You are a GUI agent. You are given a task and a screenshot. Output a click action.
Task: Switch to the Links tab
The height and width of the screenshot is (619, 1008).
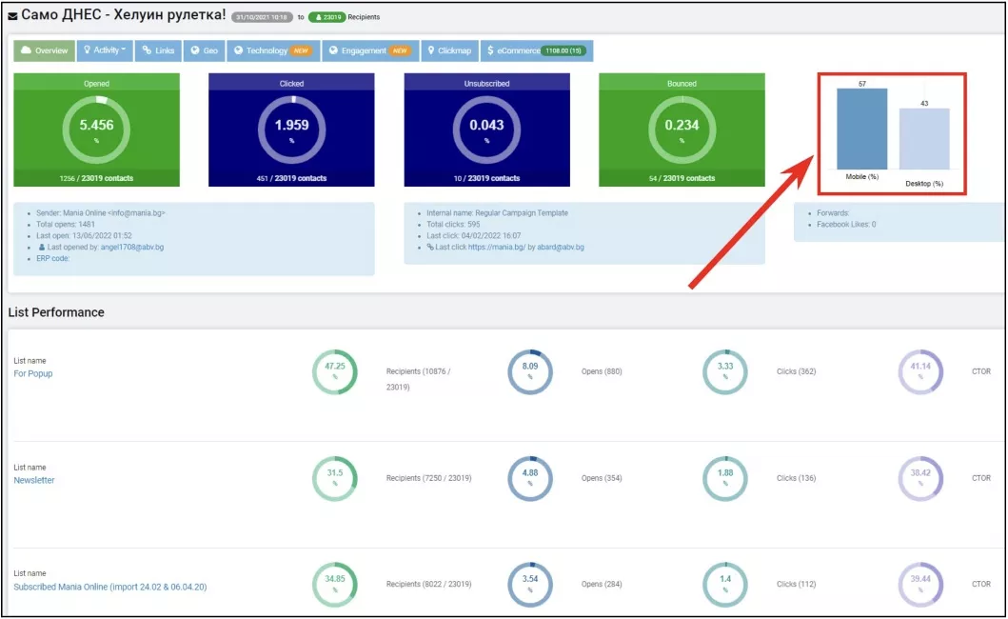(x=158, y=50)
